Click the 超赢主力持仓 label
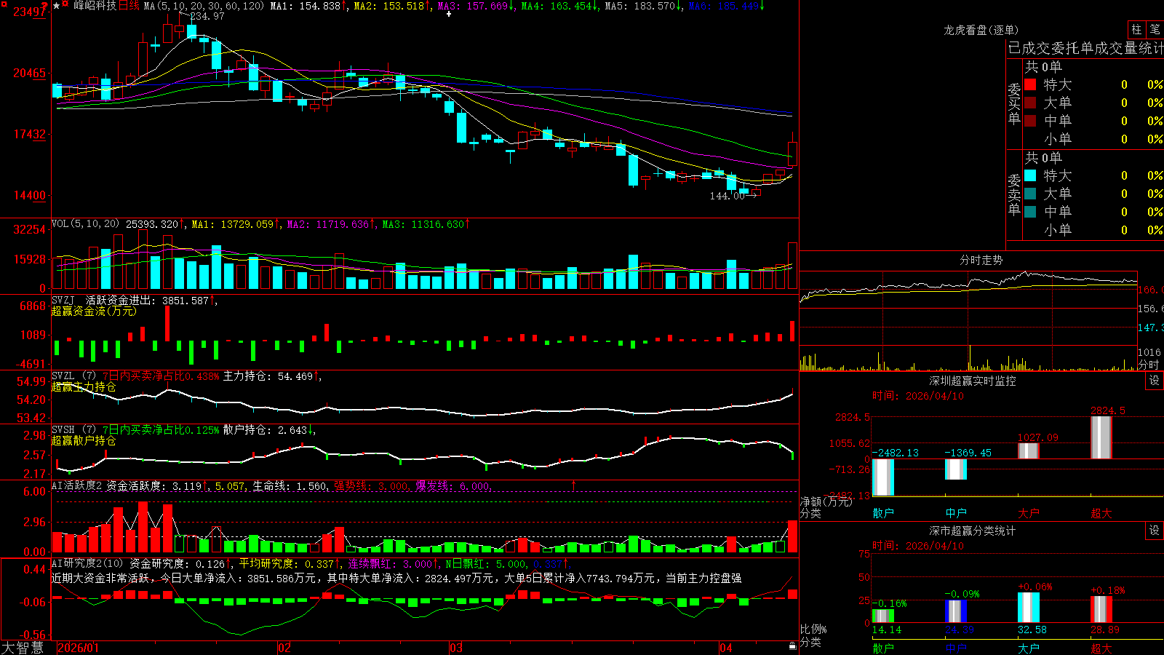Image resolution: width=1164 pixels, height=655 pixels. click(x=84, y=386)
